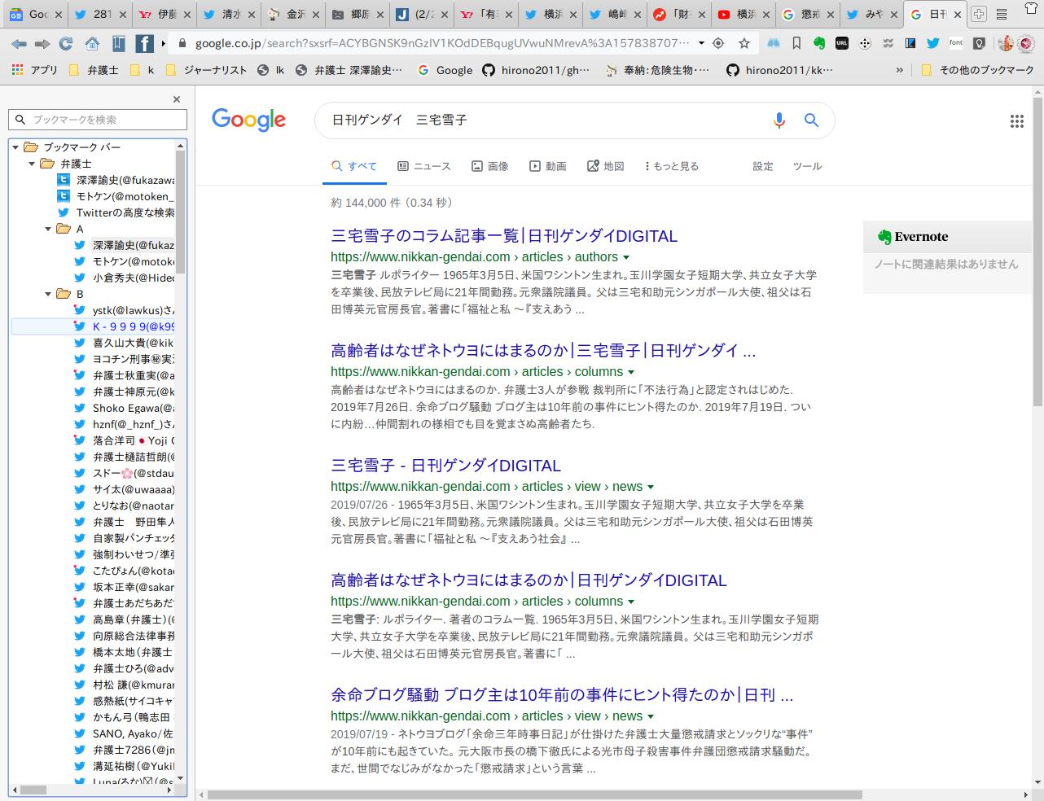
Task: Open the binoculars extension icon
Action: [773, 43]
